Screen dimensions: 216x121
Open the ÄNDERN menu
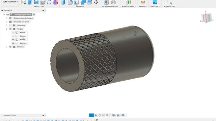[x=80, y=6]
